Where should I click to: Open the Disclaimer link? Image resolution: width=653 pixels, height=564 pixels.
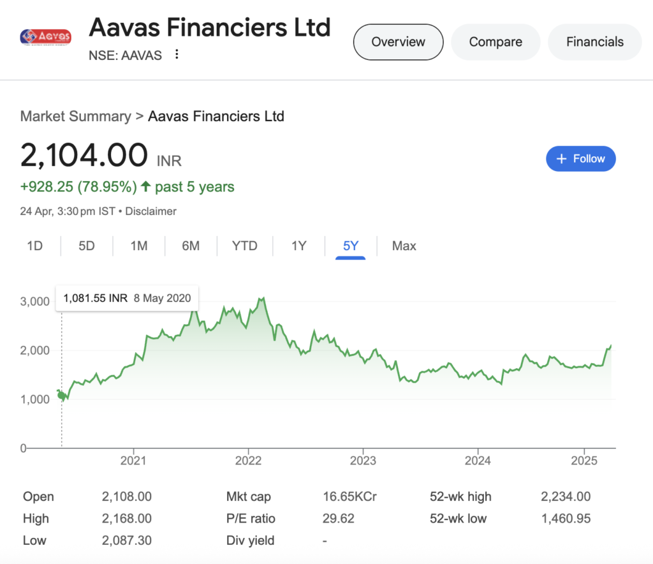point(150,211)
